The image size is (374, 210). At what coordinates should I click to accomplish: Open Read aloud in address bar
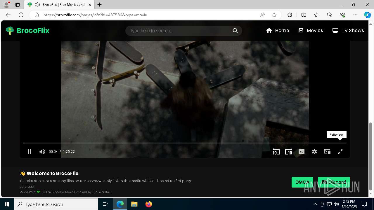262,15
